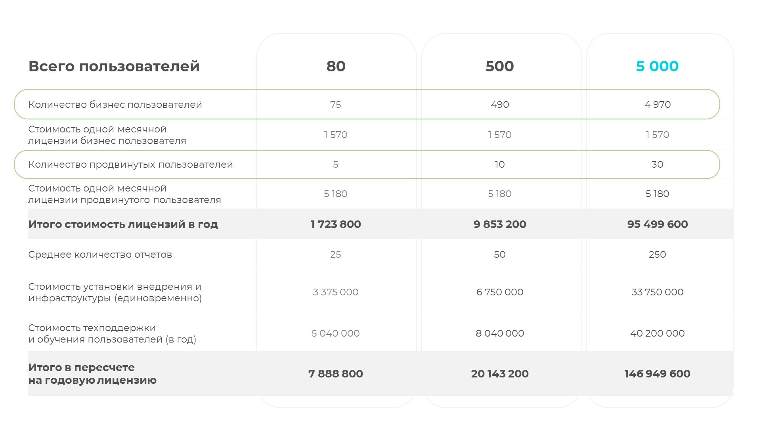Click 'Среднее количество отчетов' row label

point(100,255)
